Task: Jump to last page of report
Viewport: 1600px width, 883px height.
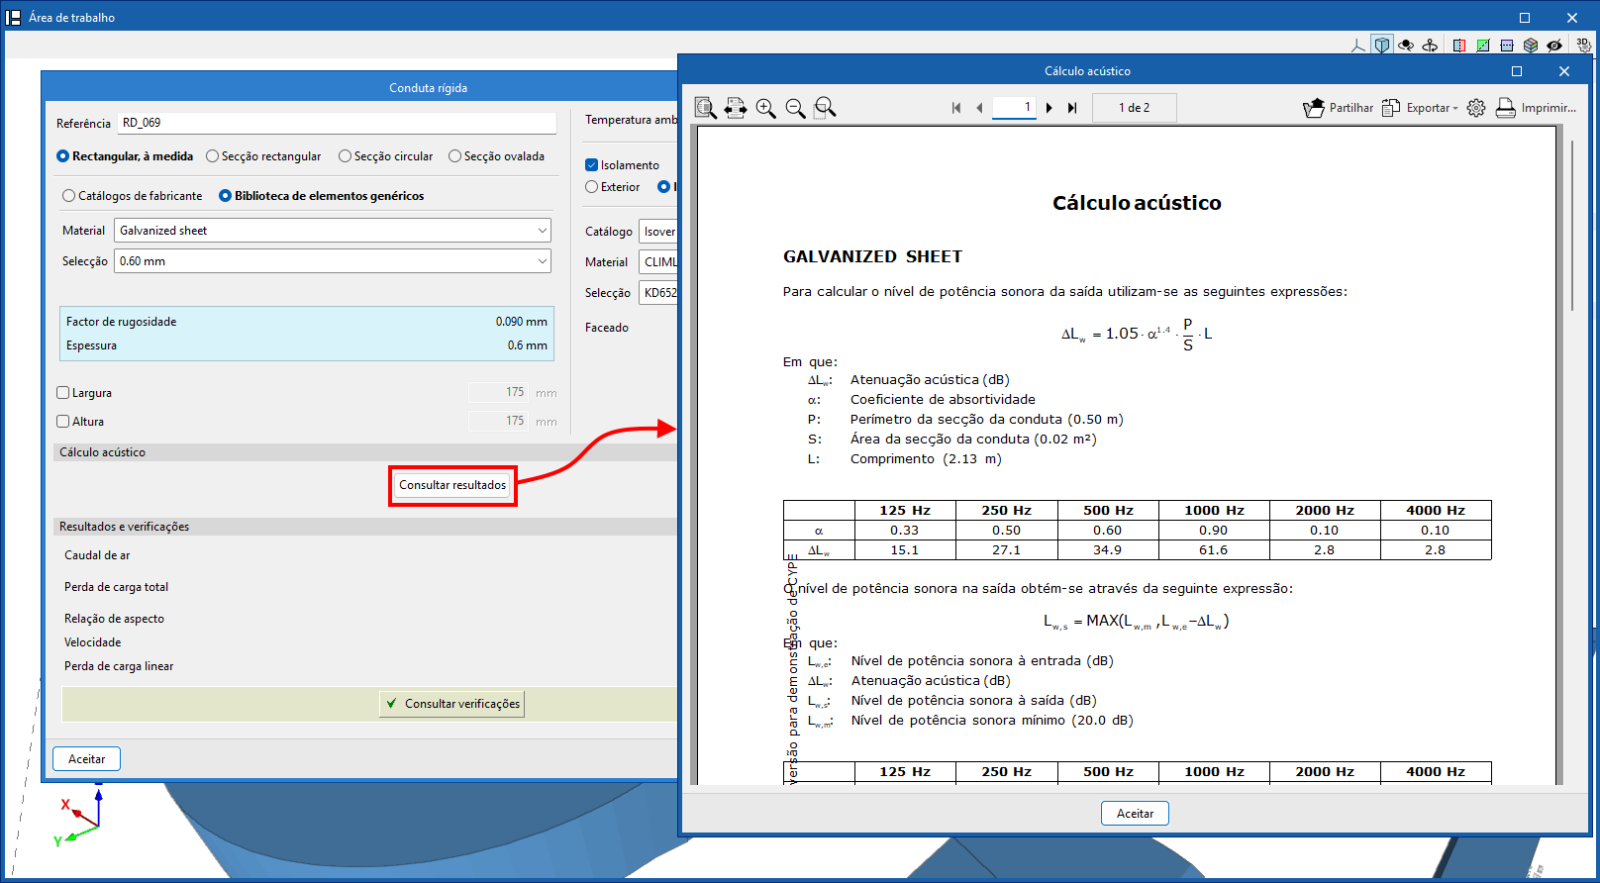Action: click(x=1072, y=108)
